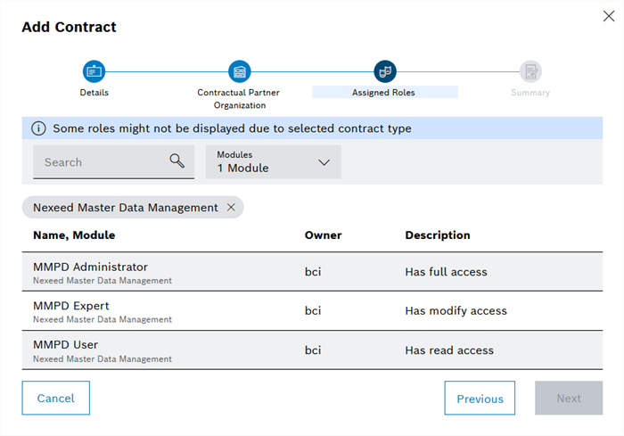Screen dimensions: 624x436
Task: Select the MMPD Expert role row
Action: pyautogui.click(x=312, y=311)
